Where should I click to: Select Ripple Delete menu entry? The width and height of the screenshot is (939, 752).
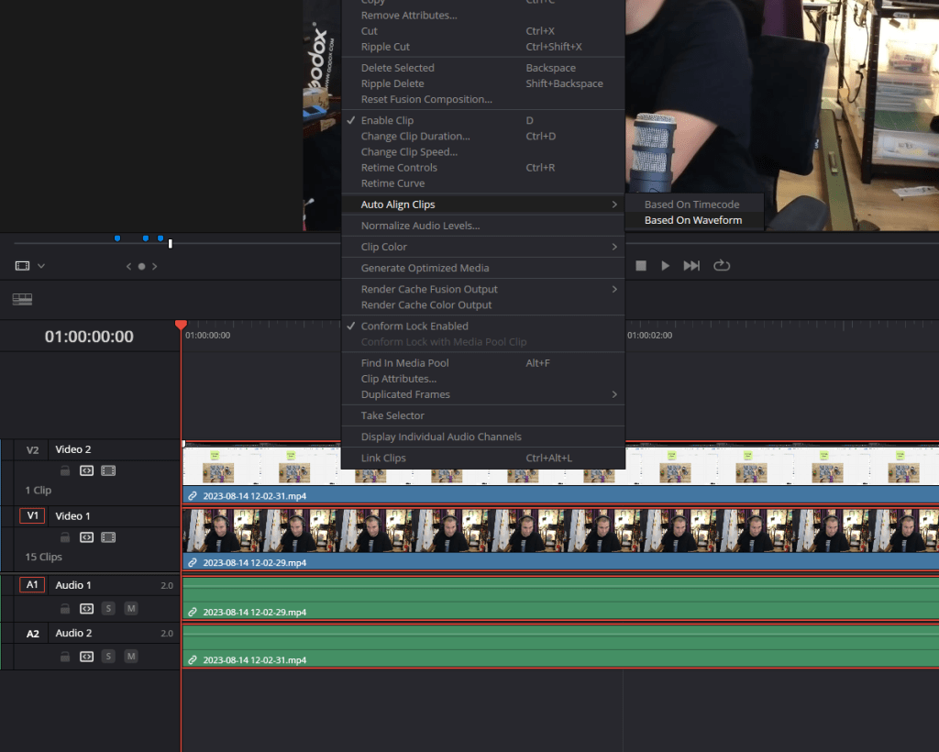tap(483, 83)
